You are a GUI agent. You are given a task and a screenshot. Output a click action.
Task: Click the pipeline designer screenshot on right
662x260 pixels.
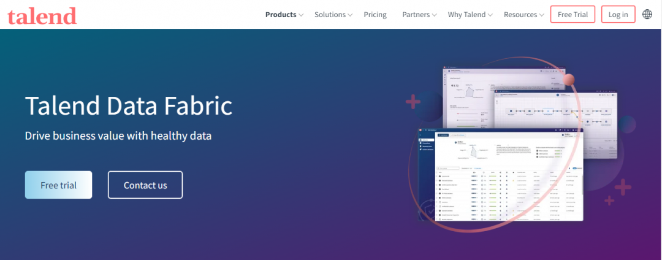(557, 124)
